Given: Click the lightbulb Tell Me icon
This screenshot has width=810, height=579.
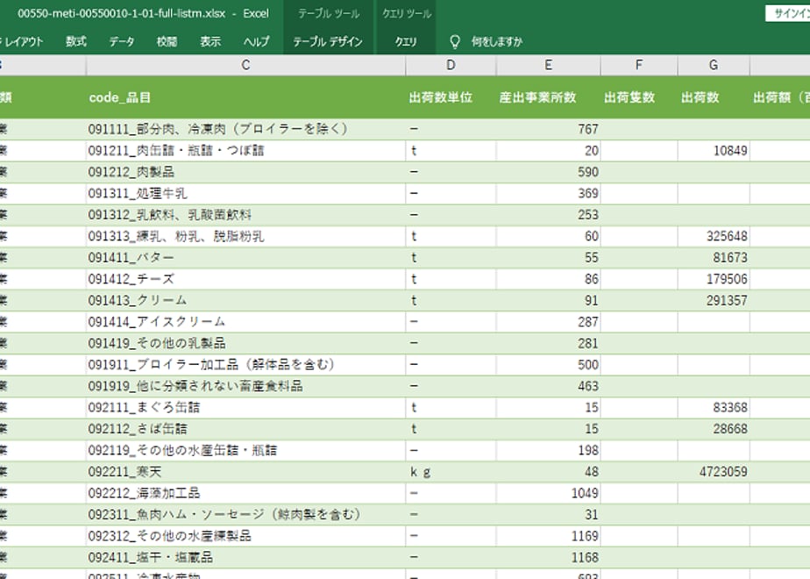Looking at the screenshot, I should (x=455, y=42).
